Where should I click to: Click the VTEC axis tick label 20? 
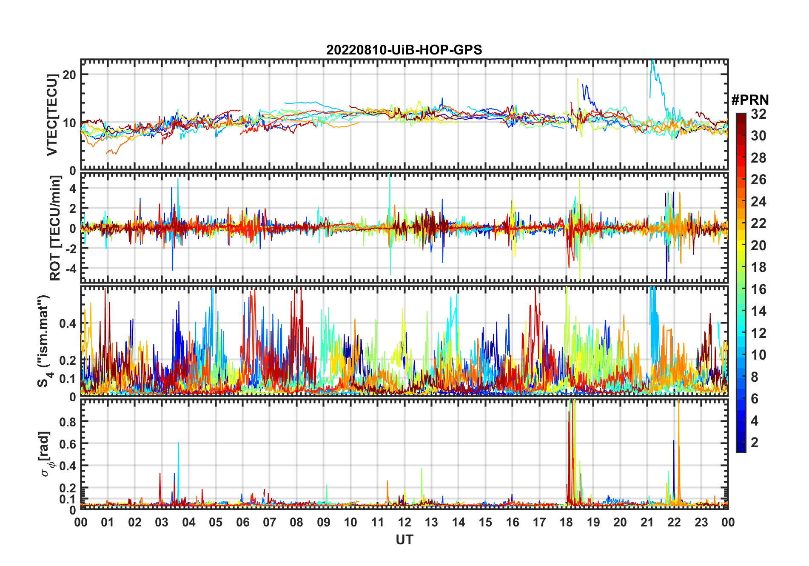[70, 74]
